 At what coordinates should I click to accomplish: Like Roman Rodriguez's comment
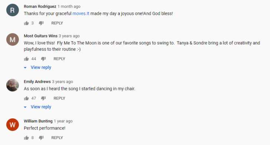26,23
